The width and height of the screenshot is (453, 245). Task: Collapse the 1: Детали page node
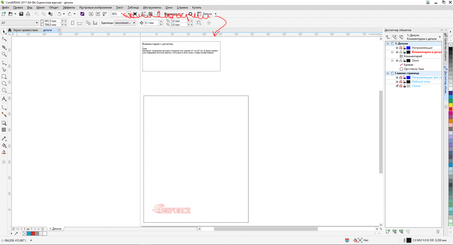(x=388, y=44)
